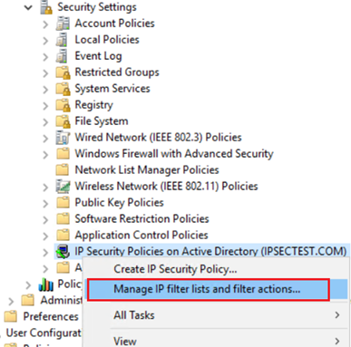The height and width of the screenshot is (347, 351).
Task: Expand Application Control Policies node
Action: [x=45, y=236]
